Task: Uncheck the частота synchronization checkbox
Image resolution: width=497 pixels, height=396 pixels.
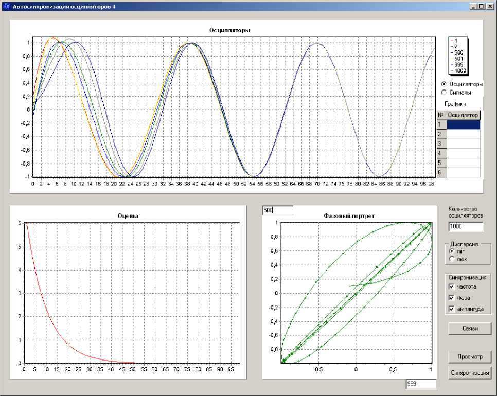Action: point(452,286)
